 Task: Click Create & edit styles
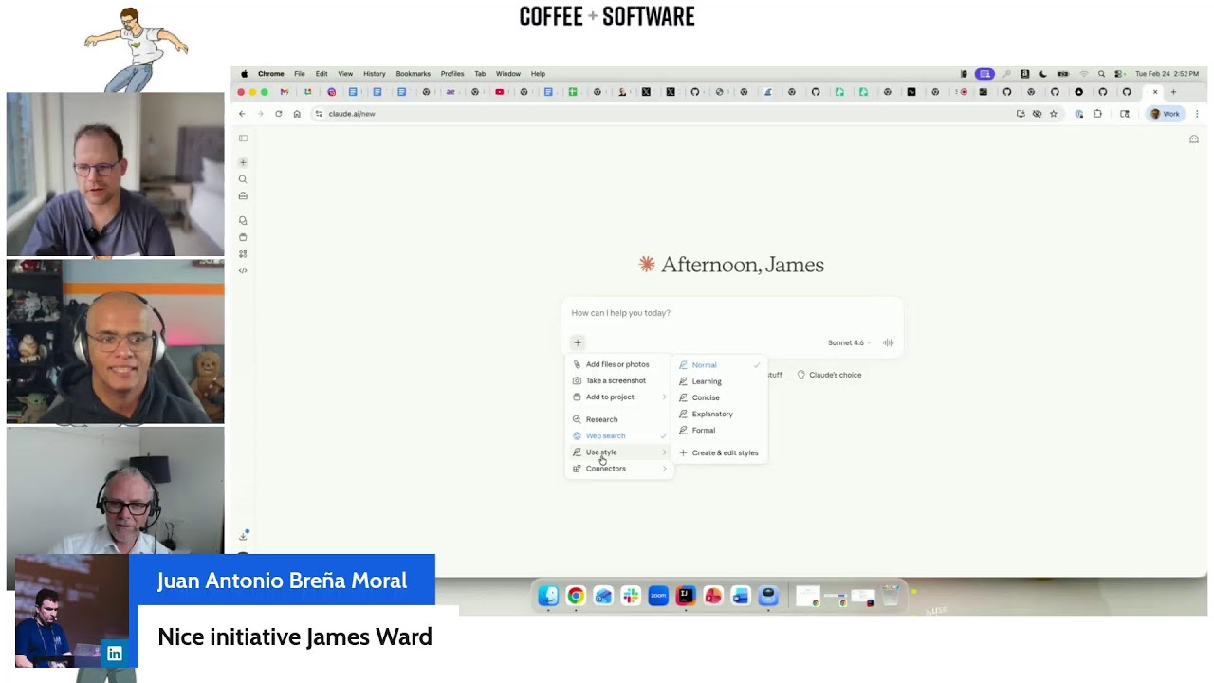tap(720, 452)
